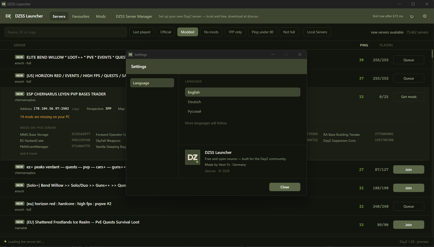Toggle the Local Servers filter
The height and width of the screenshot is (247, 434).
tap(317, 32)
